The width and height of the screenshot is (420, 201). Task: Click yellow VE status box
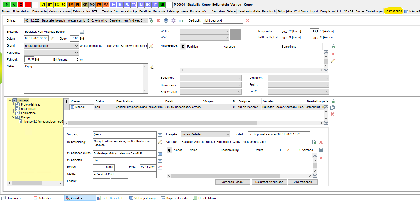[43, 5]
